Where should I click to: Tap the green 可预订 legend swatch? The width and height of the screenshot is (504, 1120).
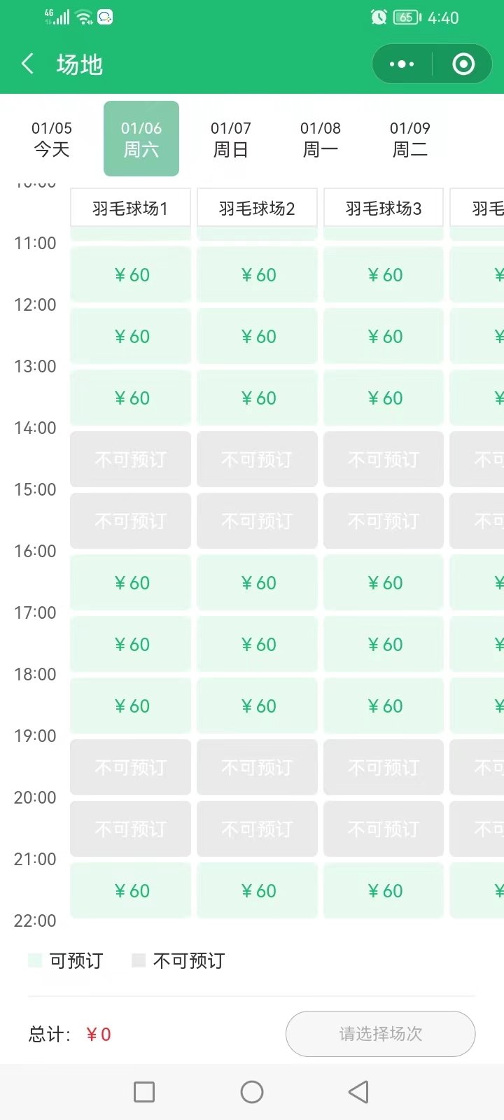pyautogui.click(x=35, y=960)
